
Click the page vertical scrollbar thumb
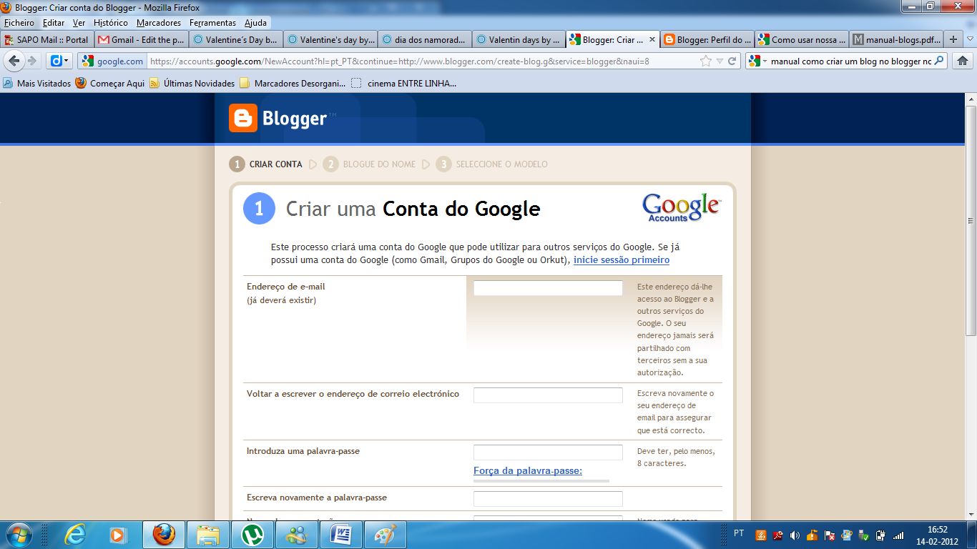tap(971, 222)
